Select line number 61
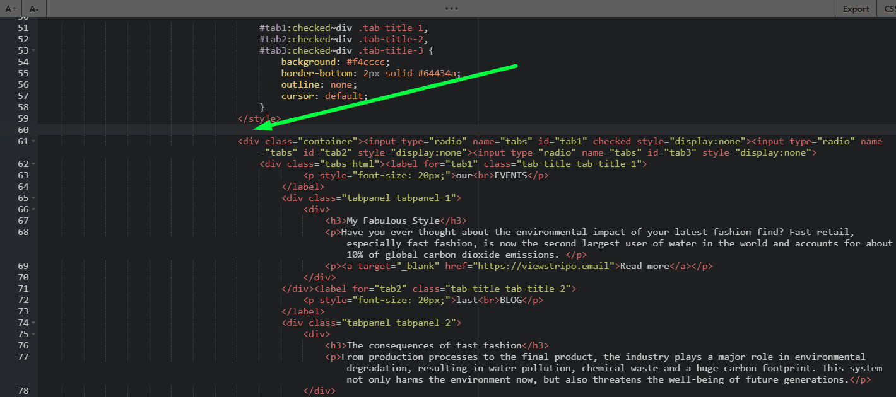The width and height of the screenshot is (896, 397). pyautogui.click(x=23, y=141)
